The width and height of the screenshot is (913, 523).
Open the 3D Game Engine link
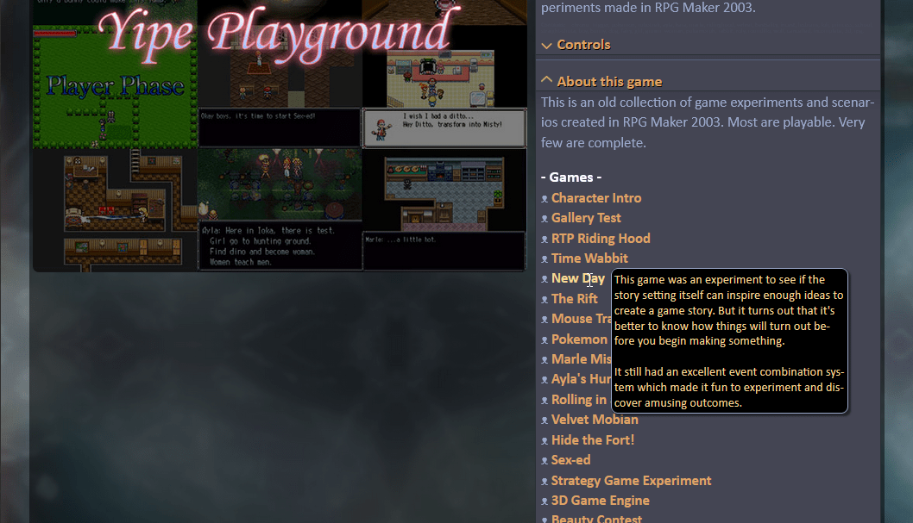click(x=600, y=501)
